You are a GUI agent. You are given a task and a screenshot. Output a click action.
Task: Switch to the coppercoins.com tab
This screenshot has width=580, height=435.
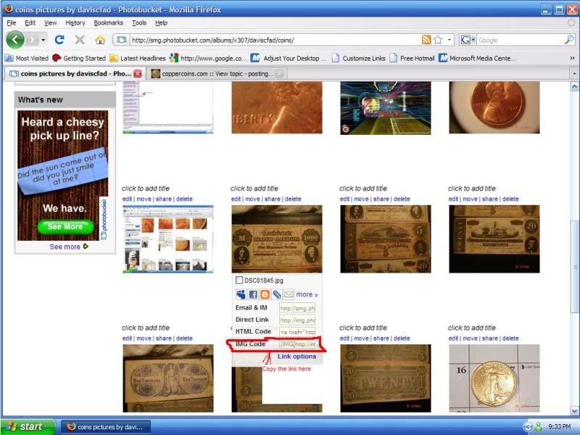point(217,74)
